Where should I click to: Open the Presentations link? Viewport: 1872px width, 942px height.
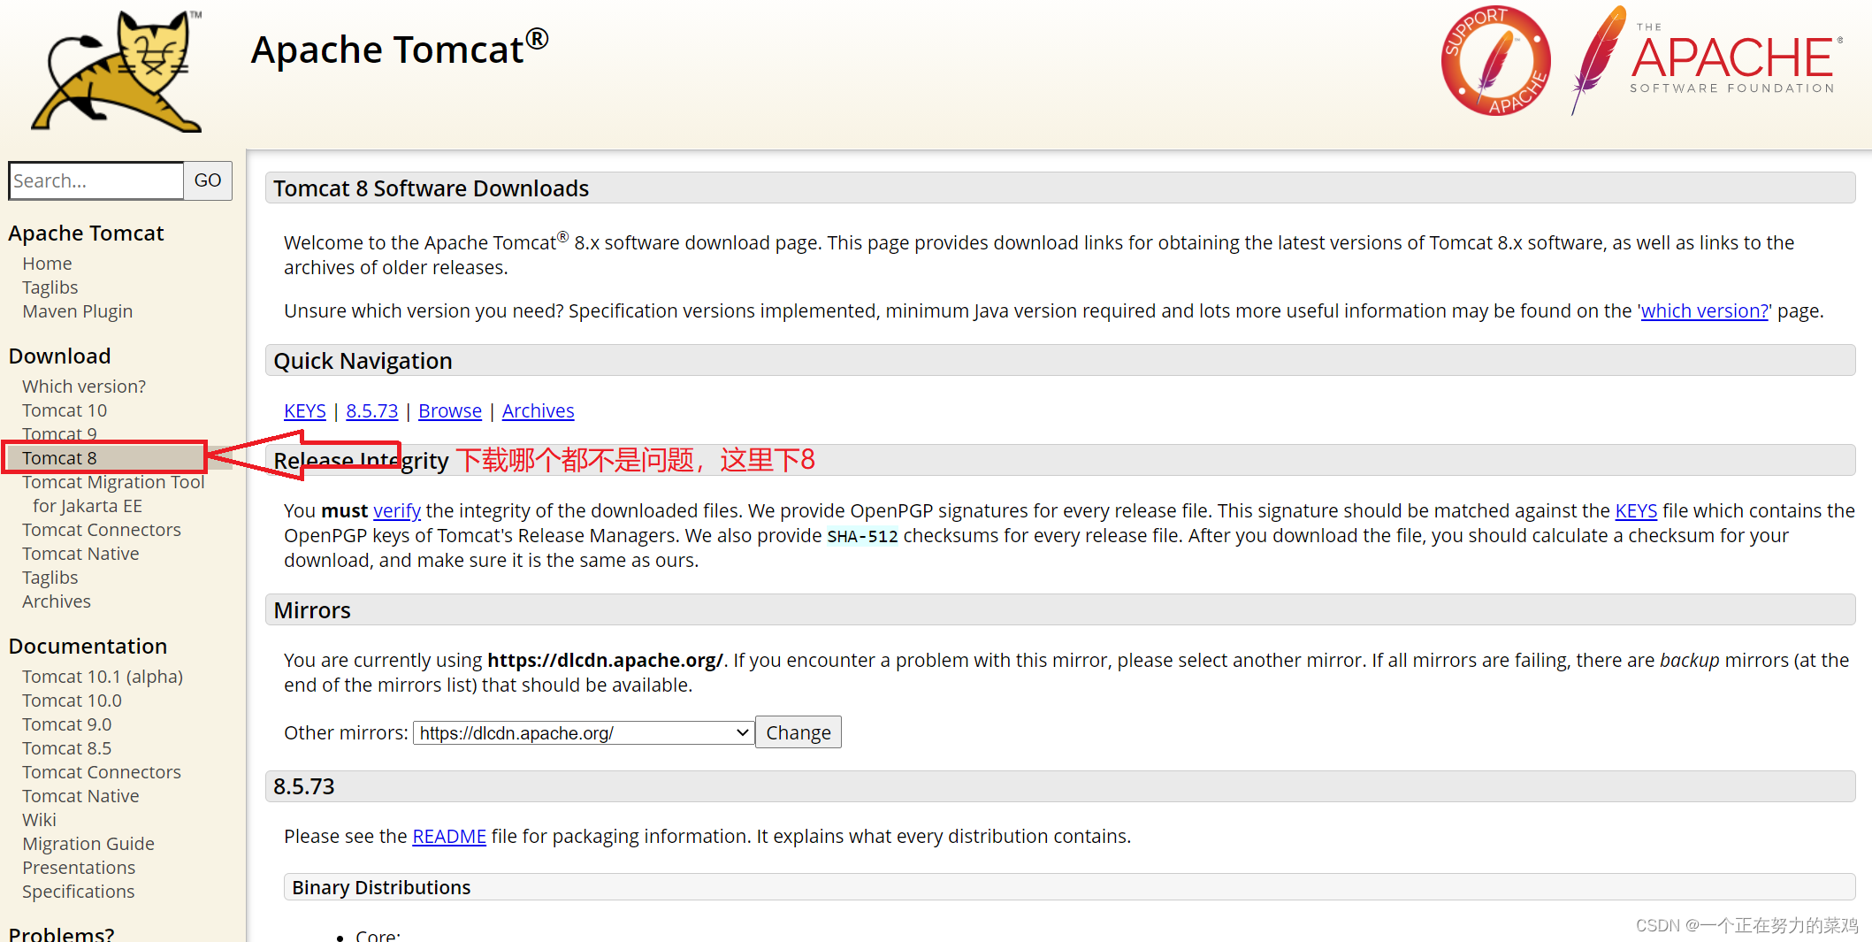[x=79, y=868]
